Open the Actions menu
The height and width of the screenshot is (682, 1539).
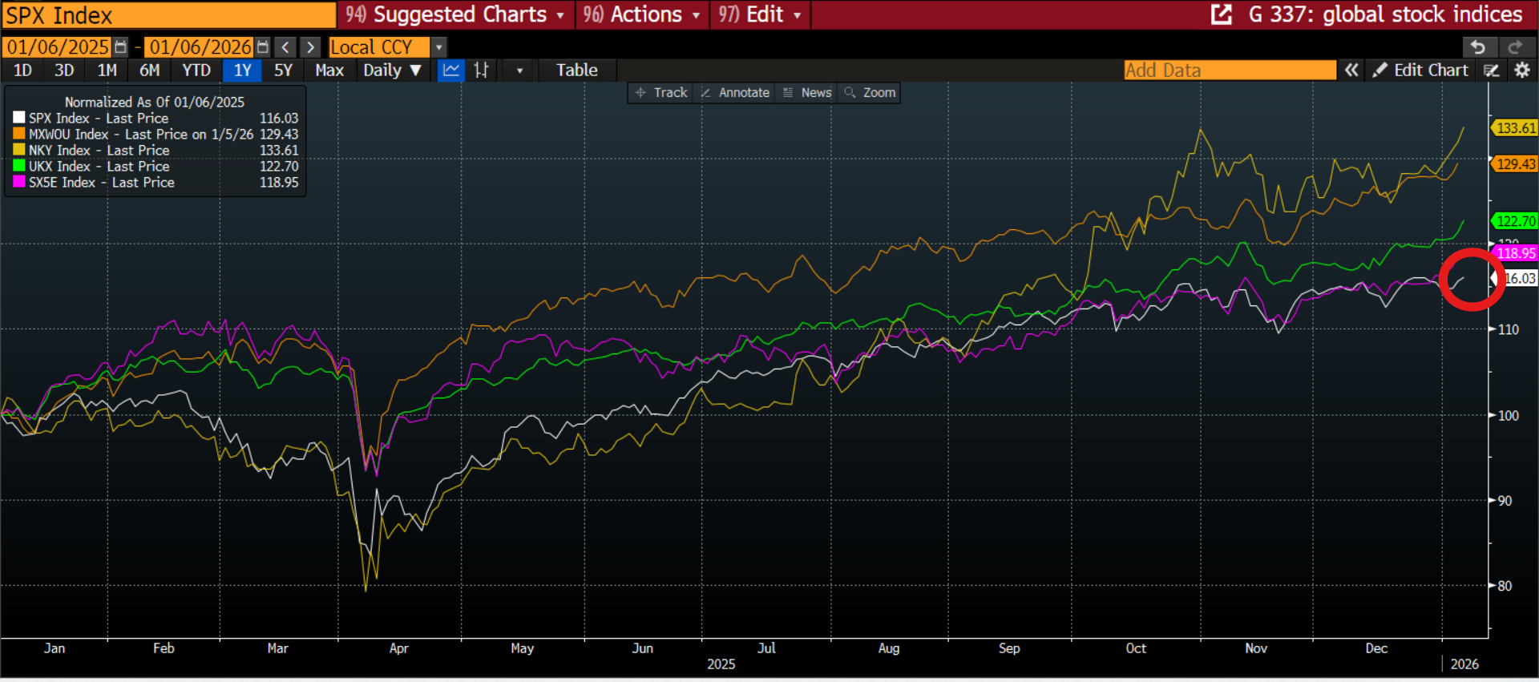tap(642, 14)
